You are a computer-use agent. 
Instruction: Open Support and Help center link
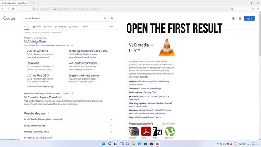84,76
